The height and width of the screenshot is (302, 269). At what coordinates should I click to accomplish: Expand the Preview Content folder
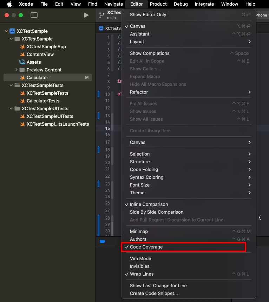pyautogui.click(x=17, y=70)
